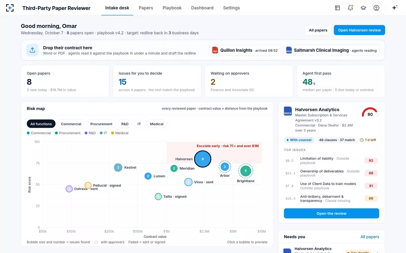Open the Ownership of deliverables issue
Image resolution: width=406 pixels, height=253 pixels.
tap(332, 173)
